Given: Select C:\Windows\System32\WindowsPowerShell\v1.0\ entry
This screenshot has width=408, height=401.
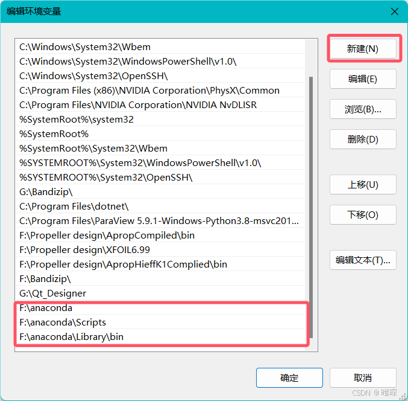Looking at the screenshot, I should click(160, 61).
